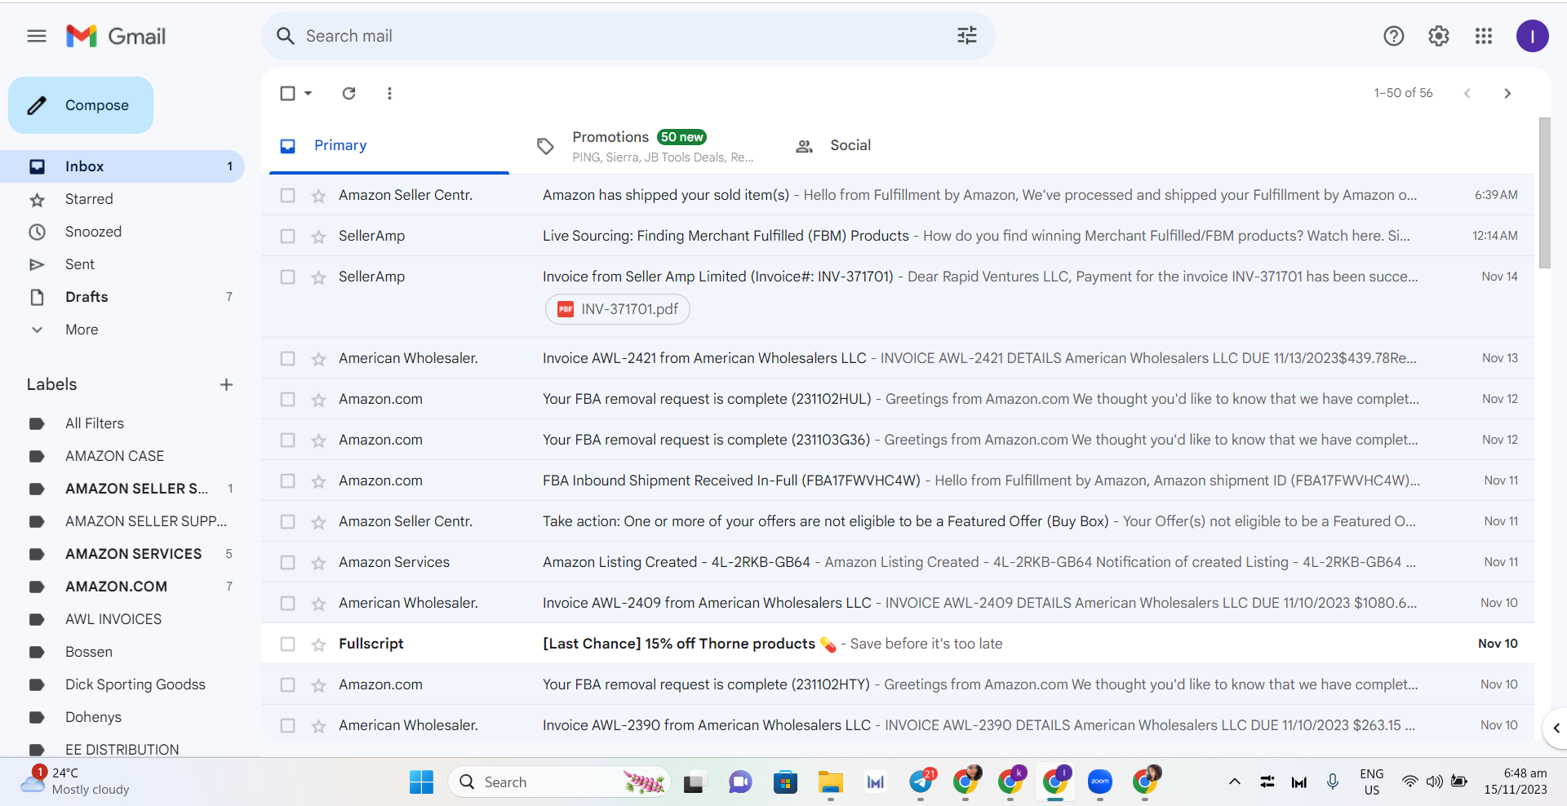The height and width of the screenshot is (806, 1567).
Task: Show search options filter icon
Action: coord(967,36)
